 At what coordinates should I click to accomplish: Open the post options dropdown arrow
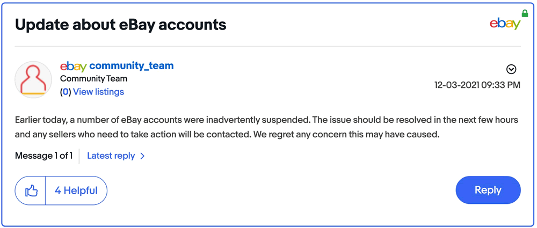point(511,70)
